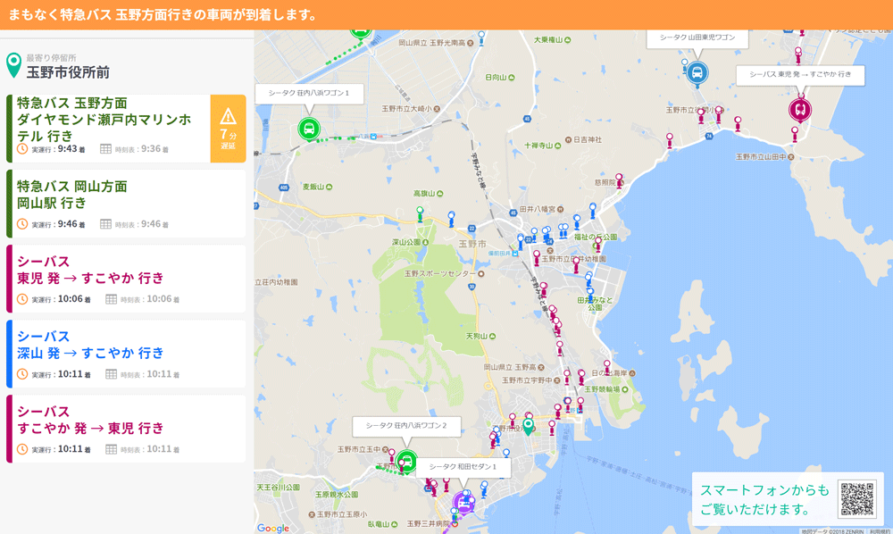Click the Google logo on the map
The height and width of the screenshot is (534, 893).
coord(273,528)
